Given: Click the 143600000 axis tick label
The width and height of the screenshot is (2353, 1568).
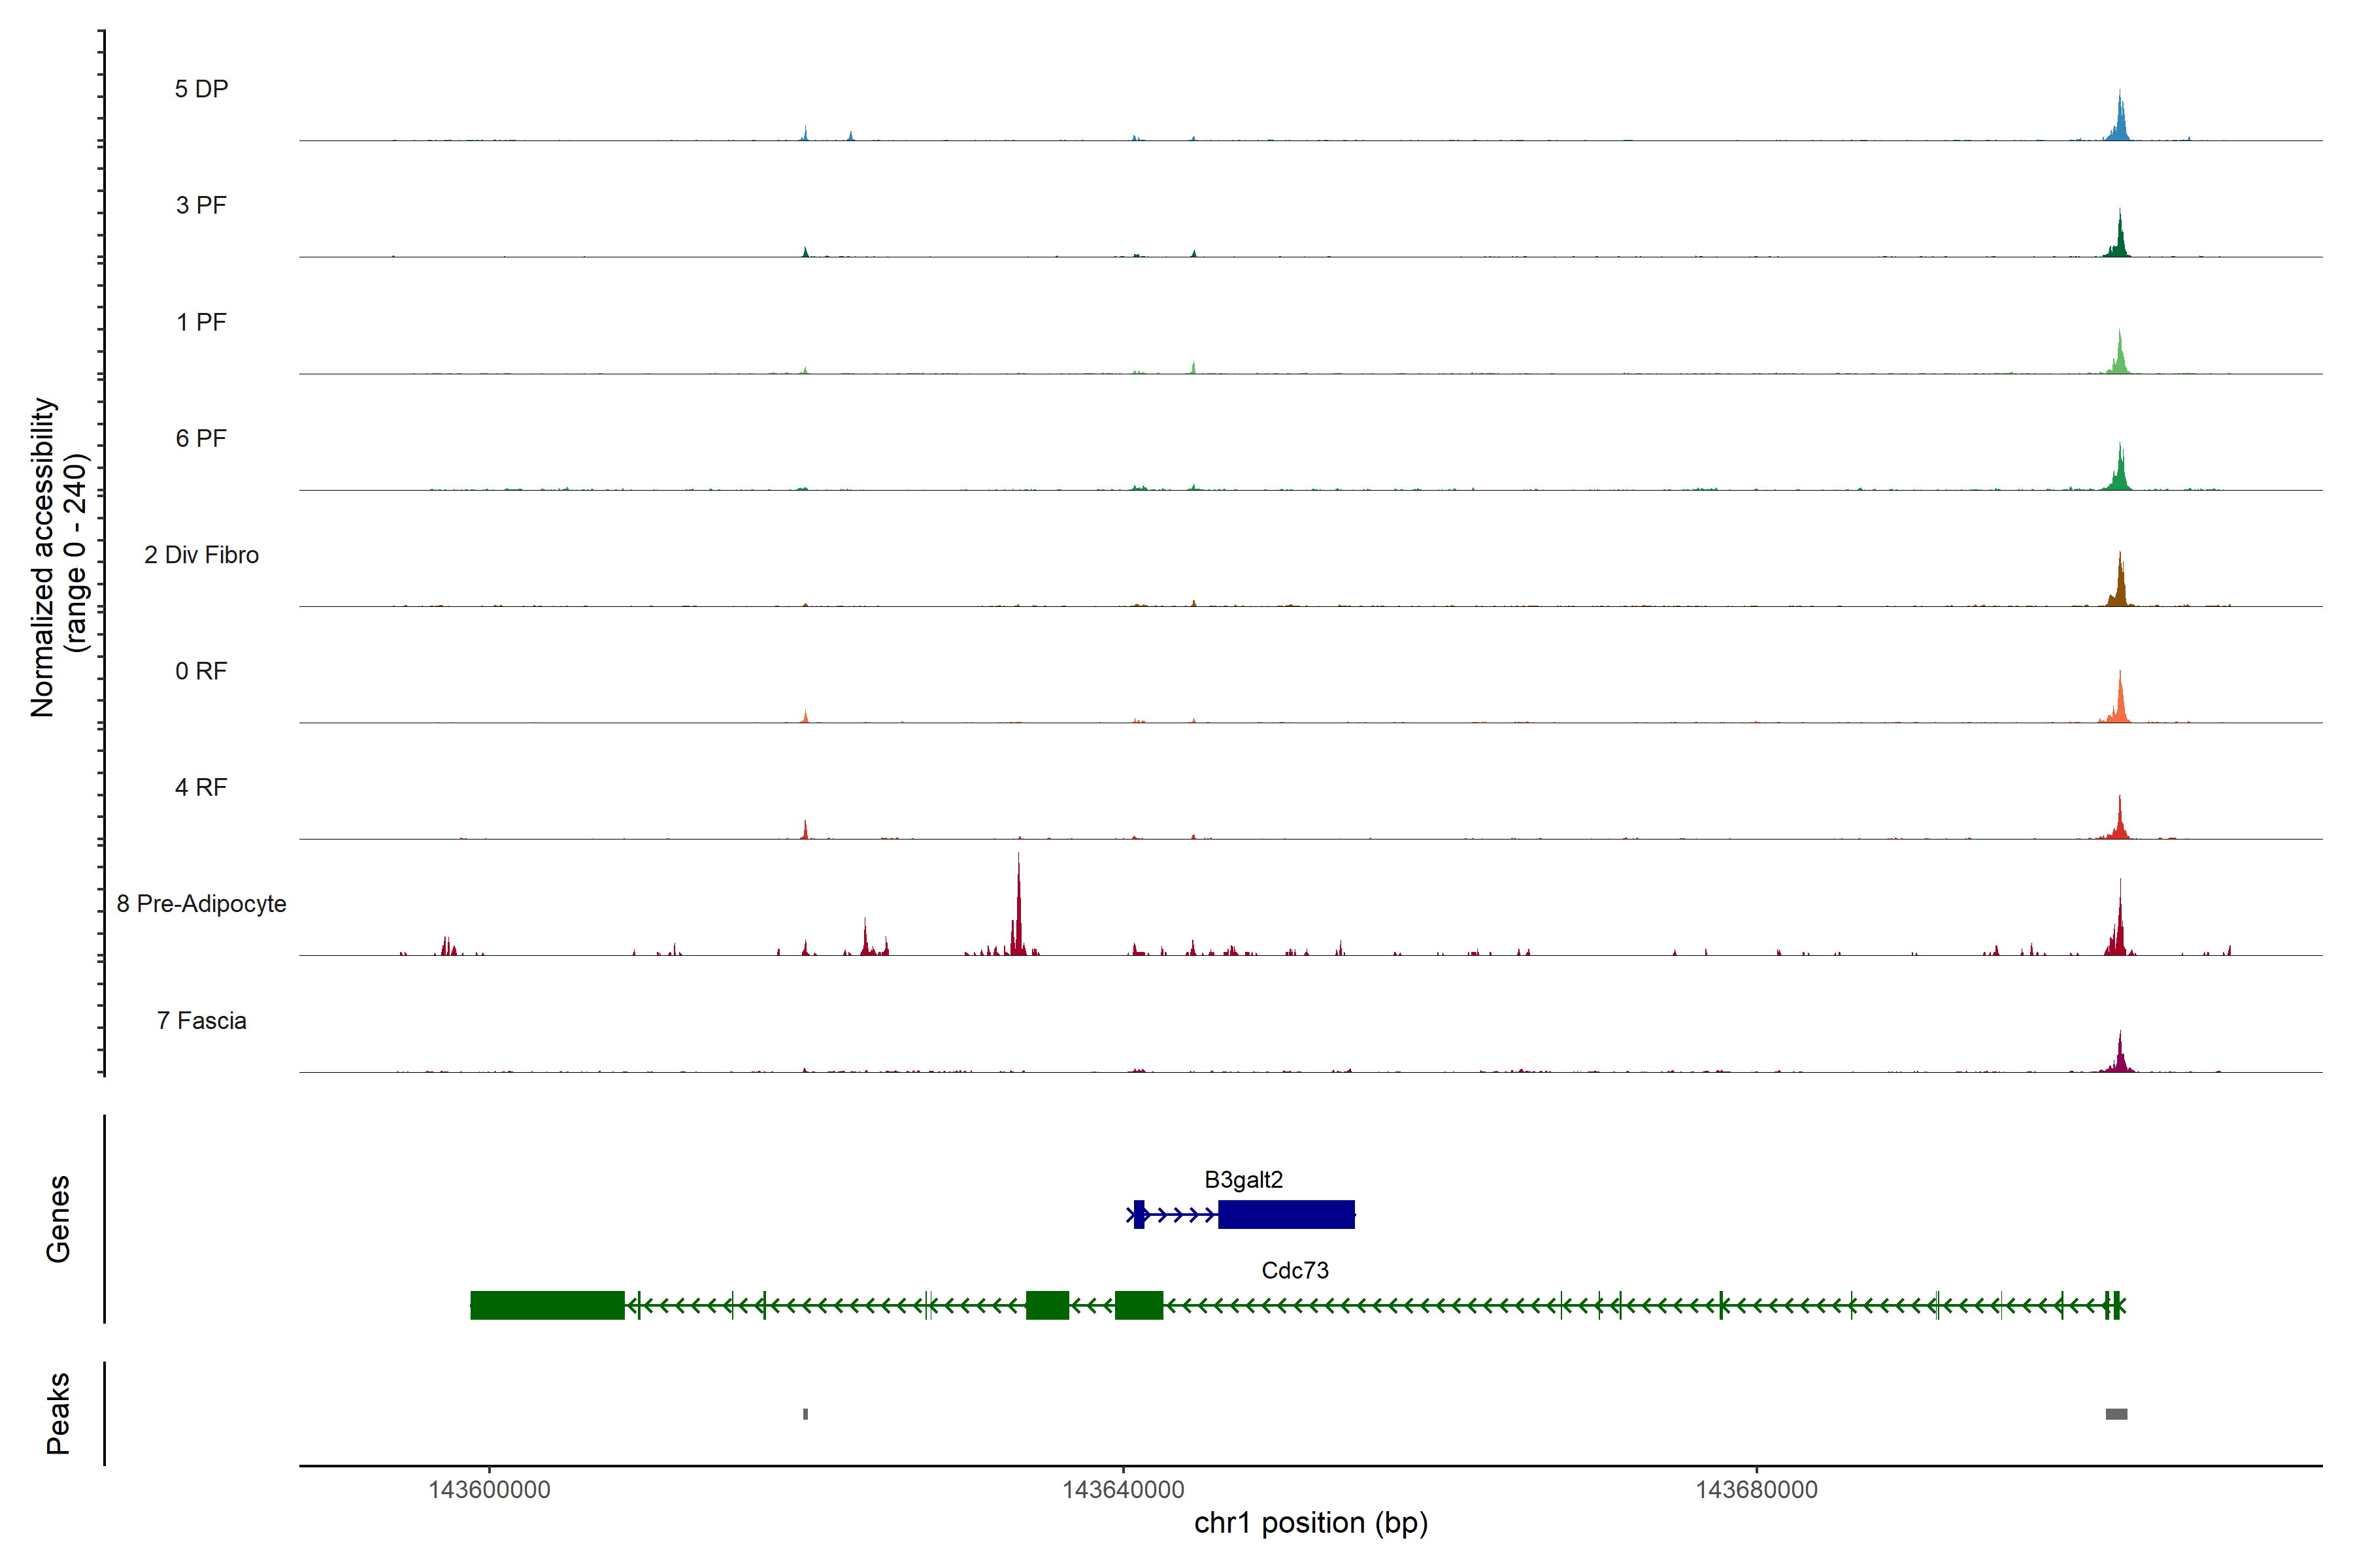Looking at the screenshot, I should point(489,1490).
